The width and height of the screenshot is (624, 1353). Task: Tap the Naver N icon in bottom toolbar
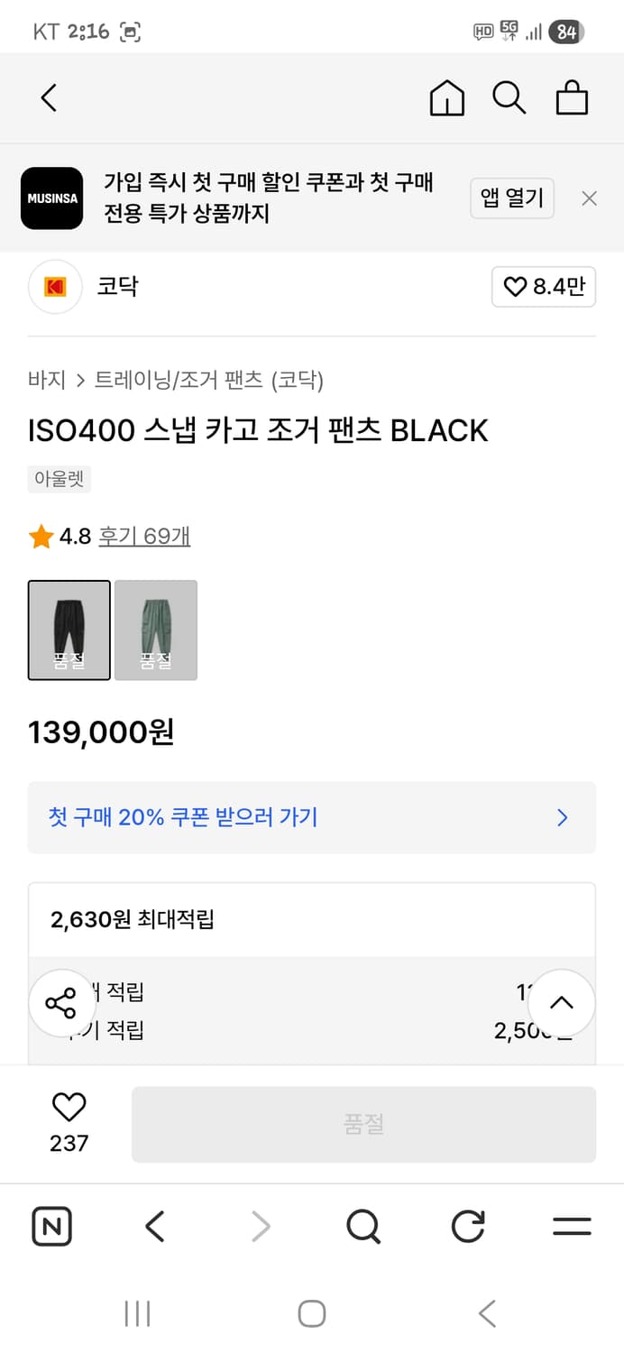tap(51, 1226)
